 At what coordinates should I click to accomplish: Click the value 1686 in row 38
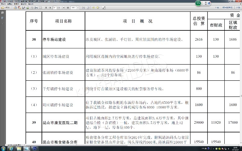click(x=233, y=39)
